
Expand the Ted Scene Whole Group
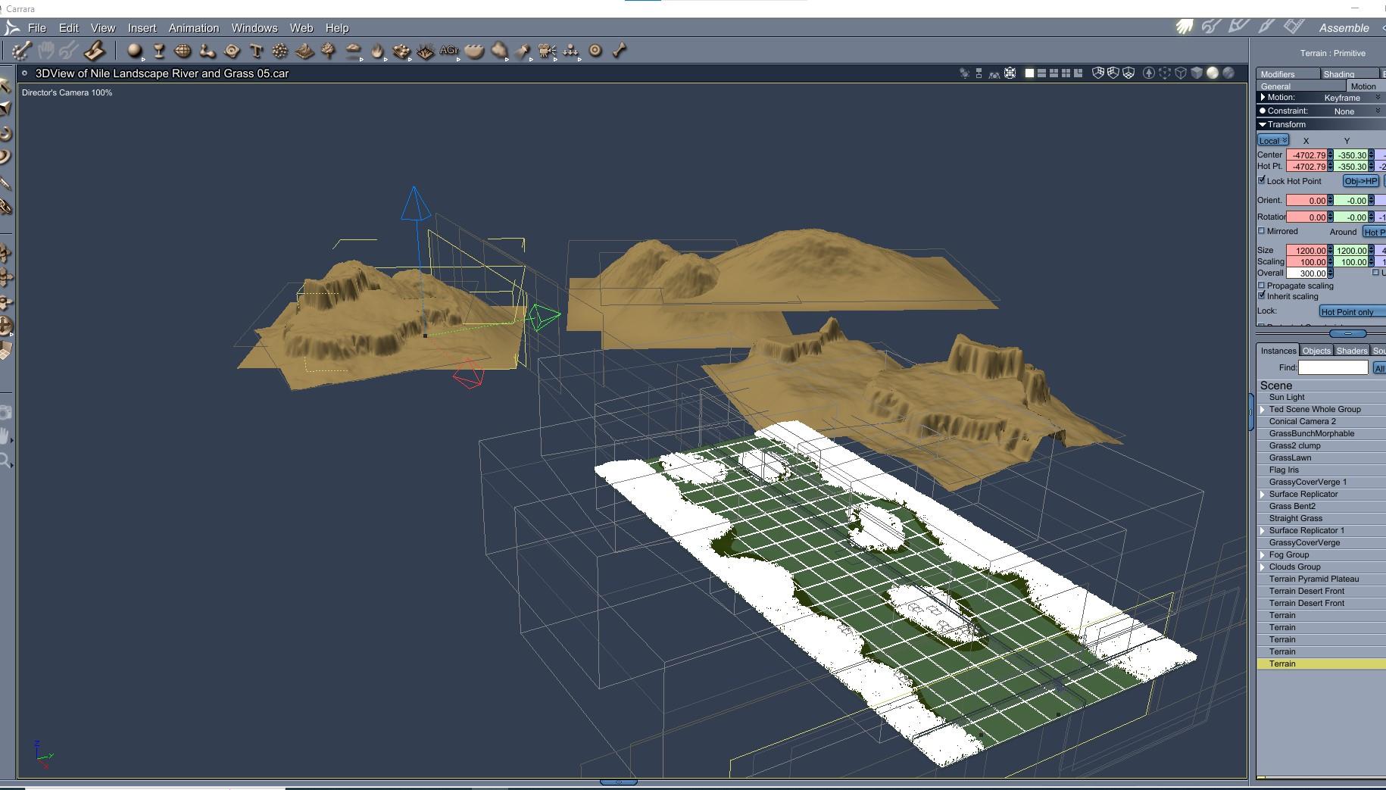point(1263,409)
